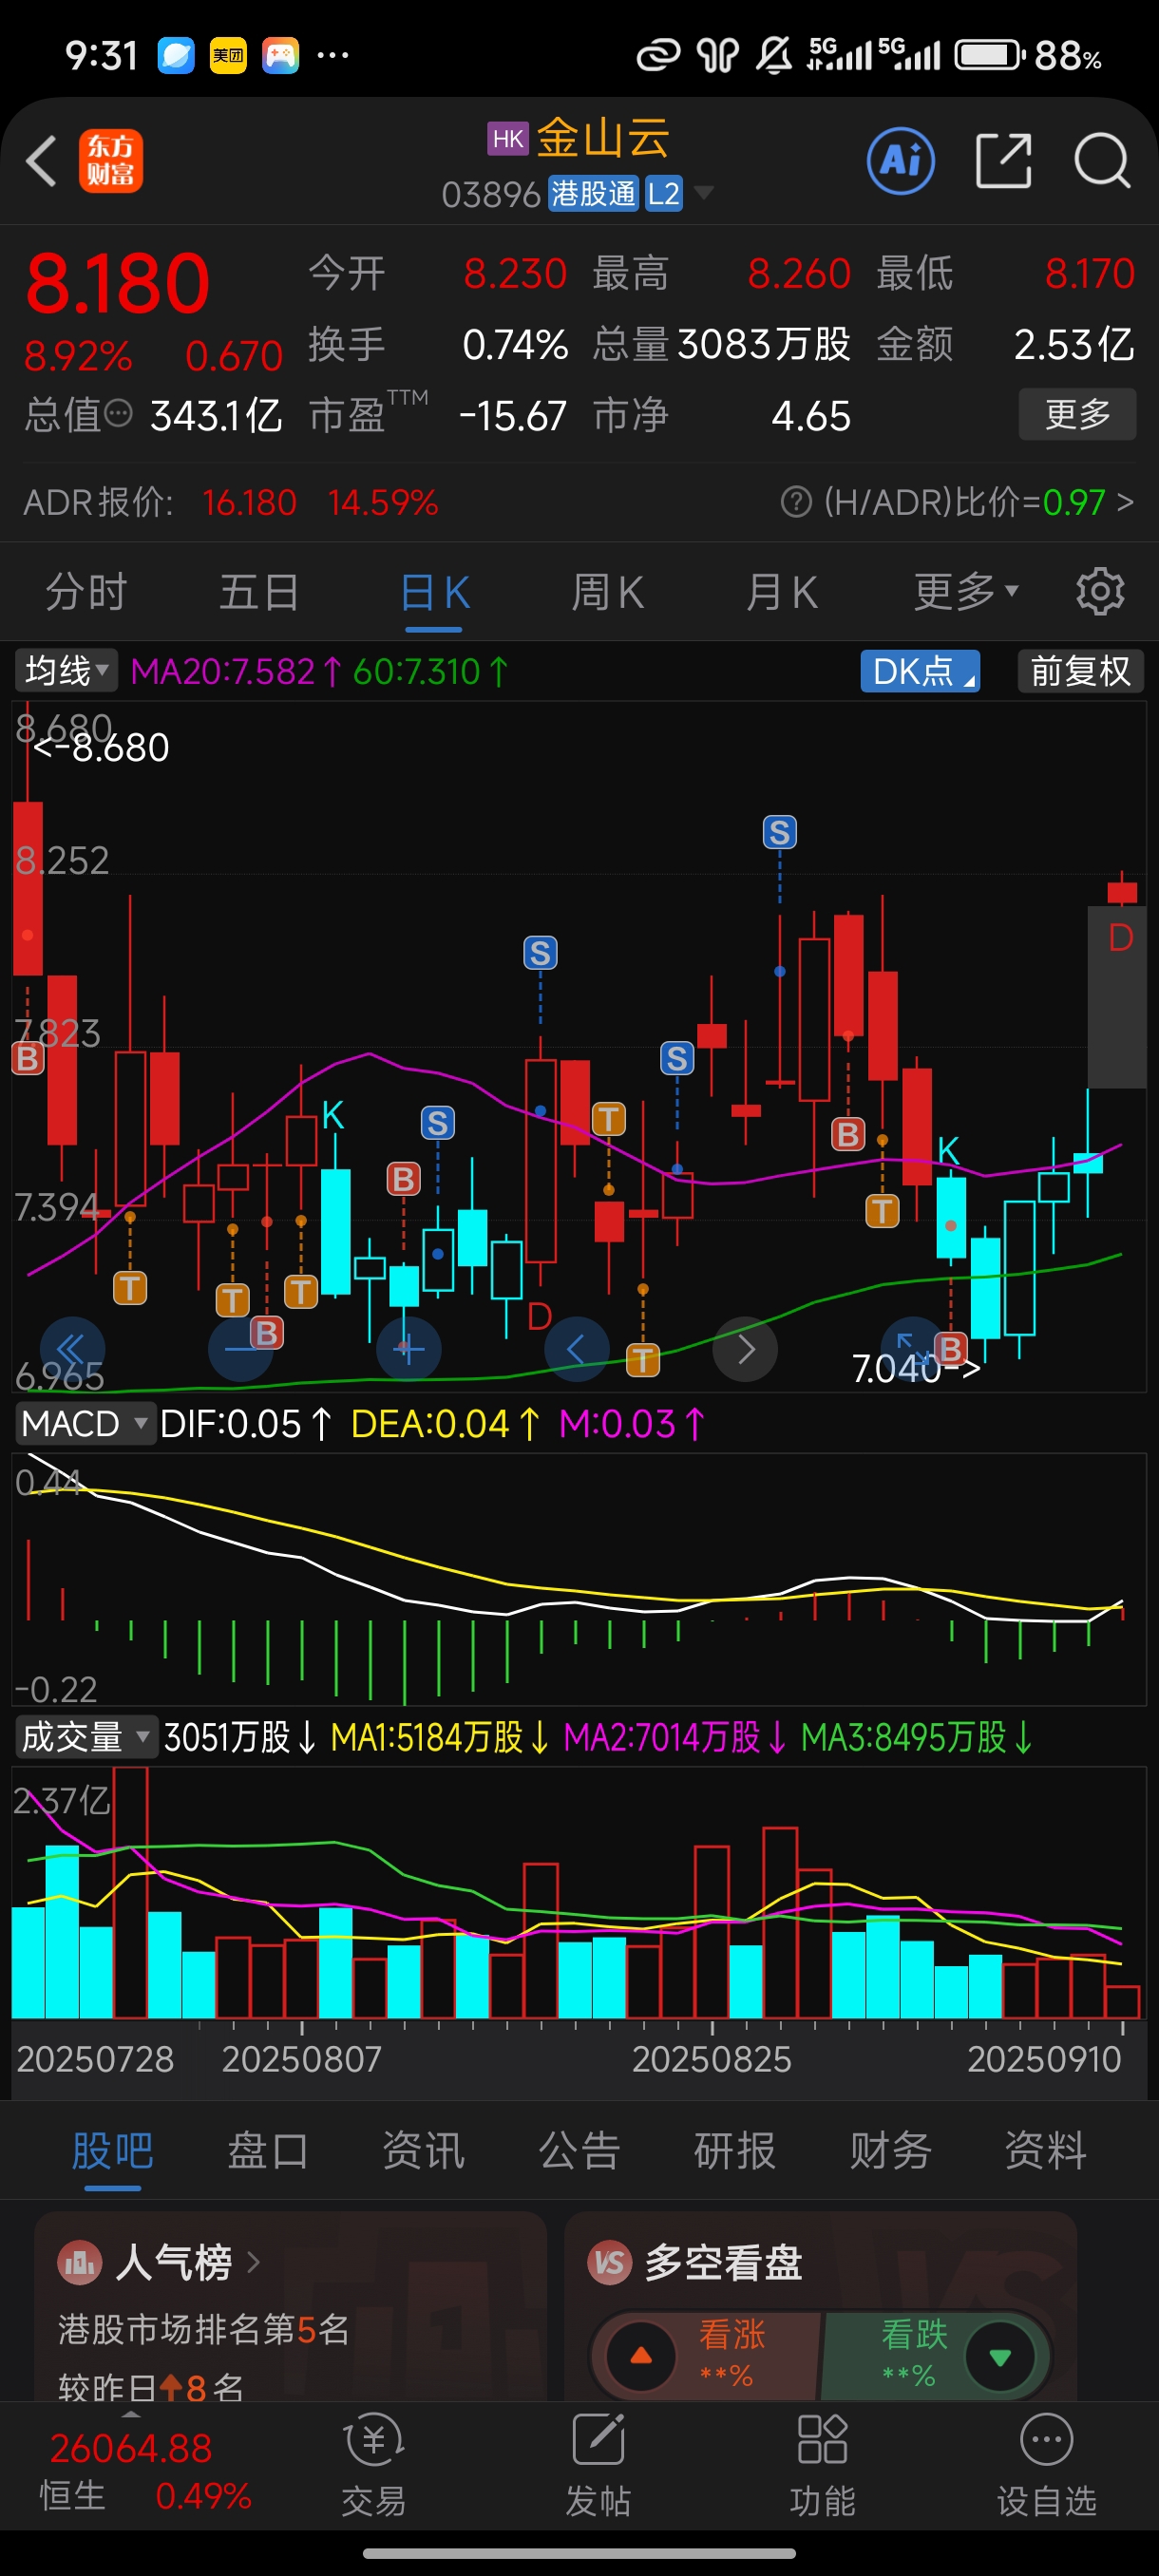Expand the 人气榜 chevron
The image size is (1159, 2576).
point(253,2261)
